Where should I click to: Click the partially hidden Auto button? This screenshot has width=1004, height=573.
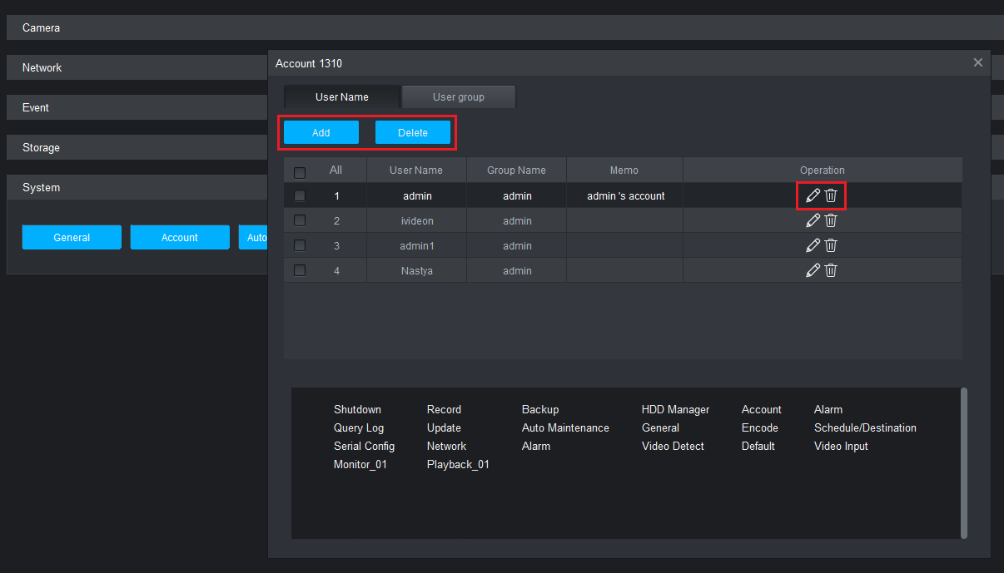(x=253, y=237)
